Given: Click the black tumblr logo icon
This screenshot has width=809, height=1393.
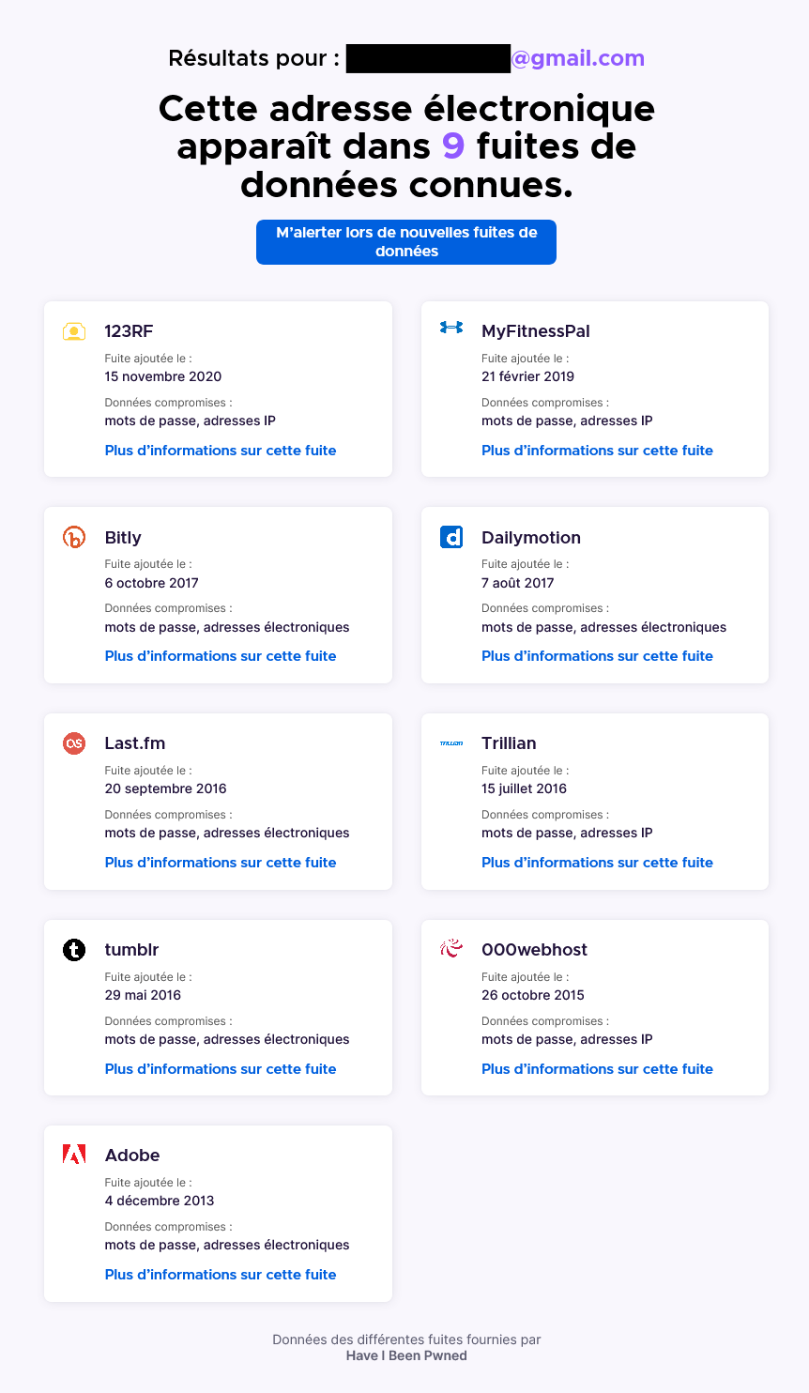Looking at the screenshot, I should (x=74, y=950).
